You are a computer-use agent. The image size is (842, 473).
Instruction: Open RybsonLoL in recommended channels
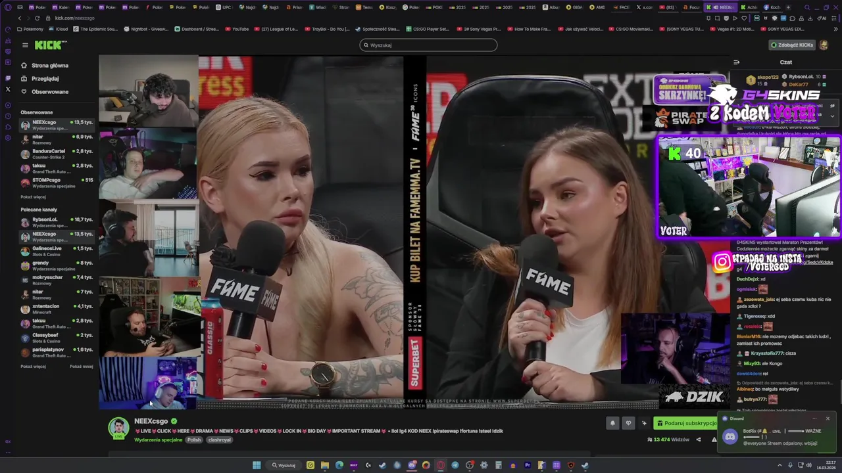(x=57, y=222)
